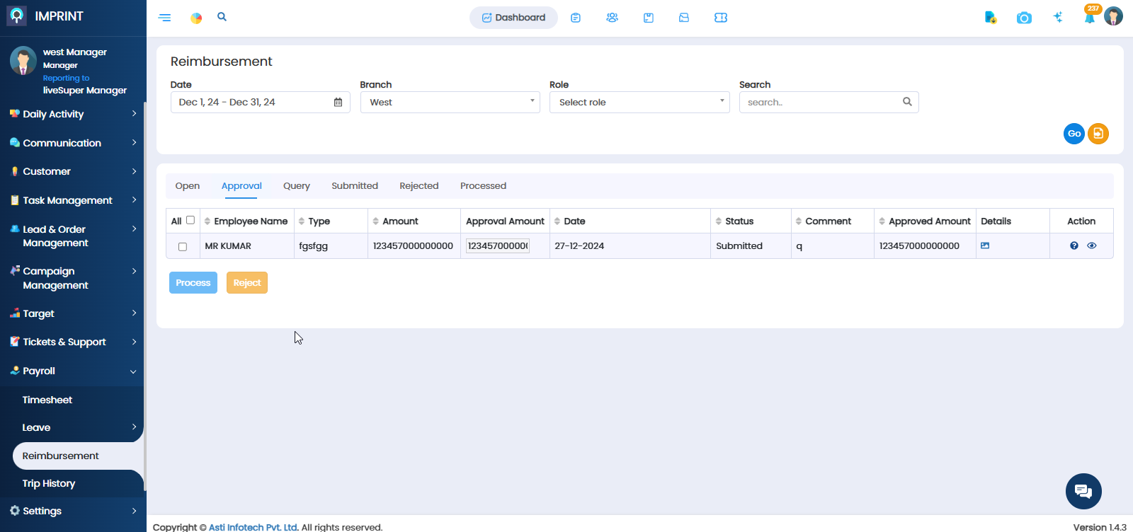Expand Daily Activity in sidebar
Viewport: 1133px width, 532px height.
click(73, 114)
